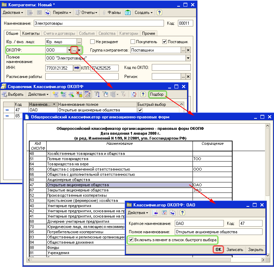Add new group icon in Справочник toolbar
This screenshot has width=274, height=267.
[63, 94]
